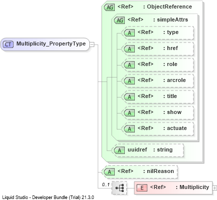Click the 0..1 occurrence label
The width and height of the screenshot is (217, 200).
coord(106,184)
